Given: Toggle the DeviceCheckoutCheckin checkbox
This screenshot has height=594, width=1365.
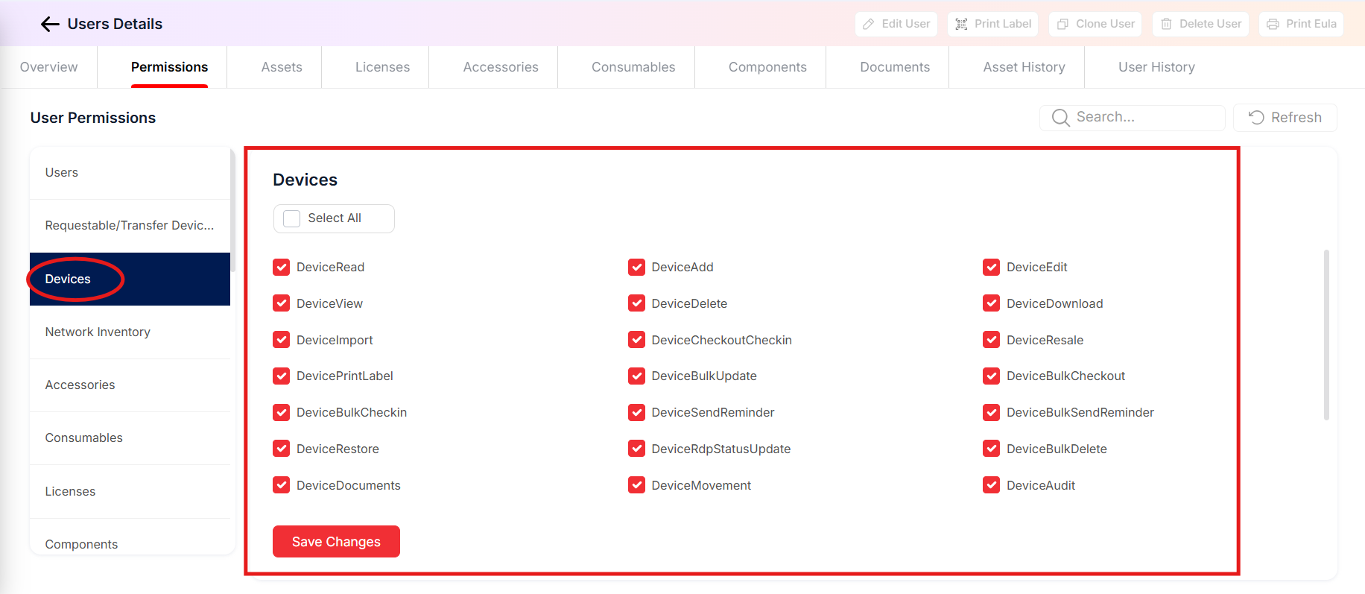Looking at the screenshot, I should [x=636, y=340].
